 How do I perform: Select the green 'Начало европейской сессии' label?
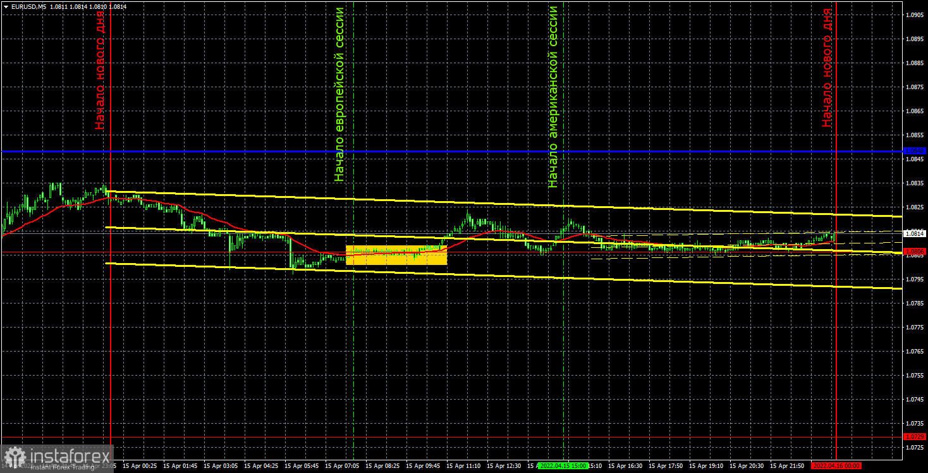pos(340,95)
